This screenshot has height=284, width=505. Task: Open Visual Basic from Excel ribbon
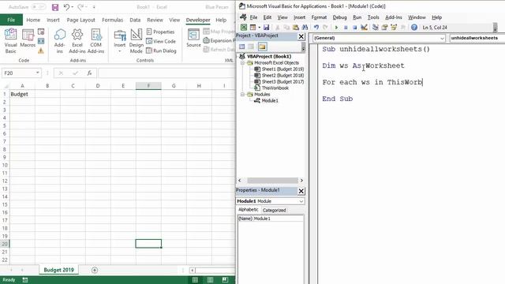tap(10, 40)
